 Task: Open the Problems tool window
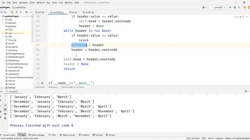[x=84, y=135]
